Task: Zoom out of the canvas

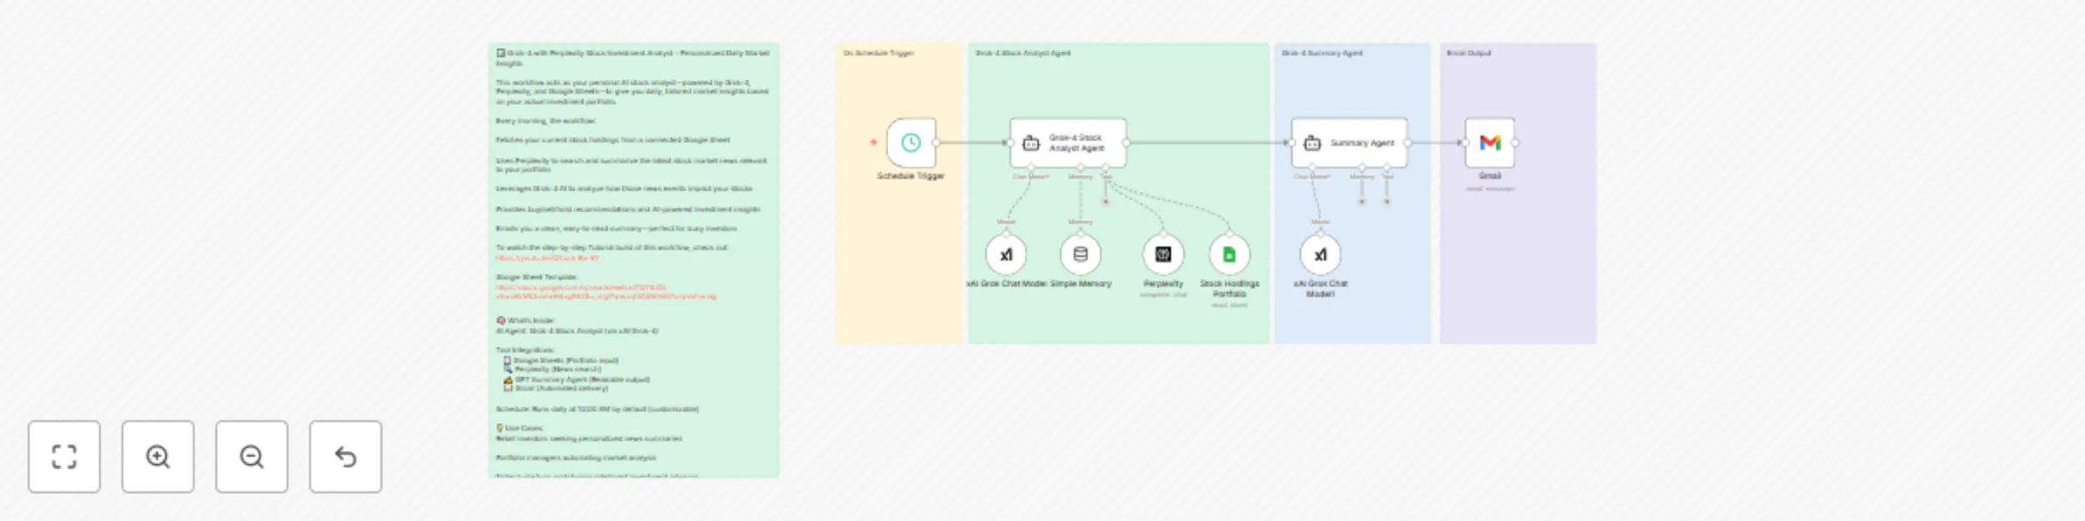Action: coord(252,457)
